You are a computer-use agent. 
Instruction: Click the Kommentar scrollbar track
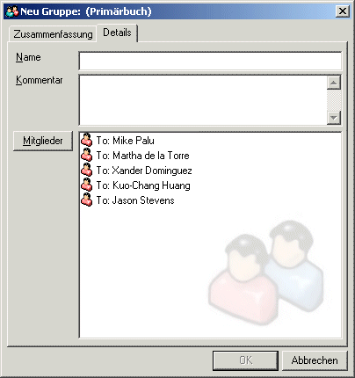click(x=334, y=100)
